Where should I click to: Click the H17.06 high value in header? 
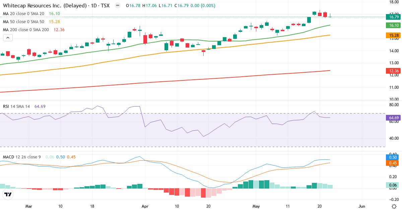[149, 6]
